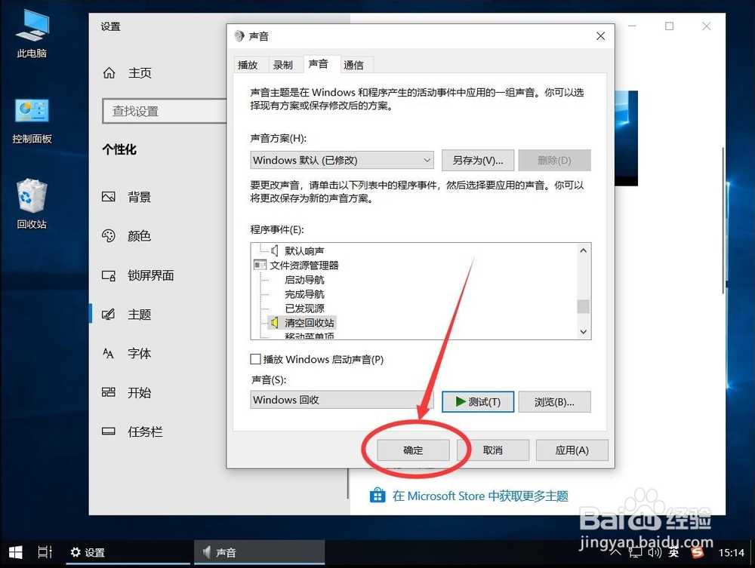Select the Lock screen icon in Settings
The height and width of the screenshot is (568, 755).
[108, 275]
